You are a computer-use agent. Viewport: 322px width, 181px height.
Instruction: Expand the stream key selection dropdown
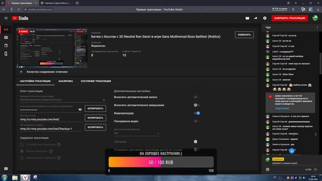[x=62, y=100]
